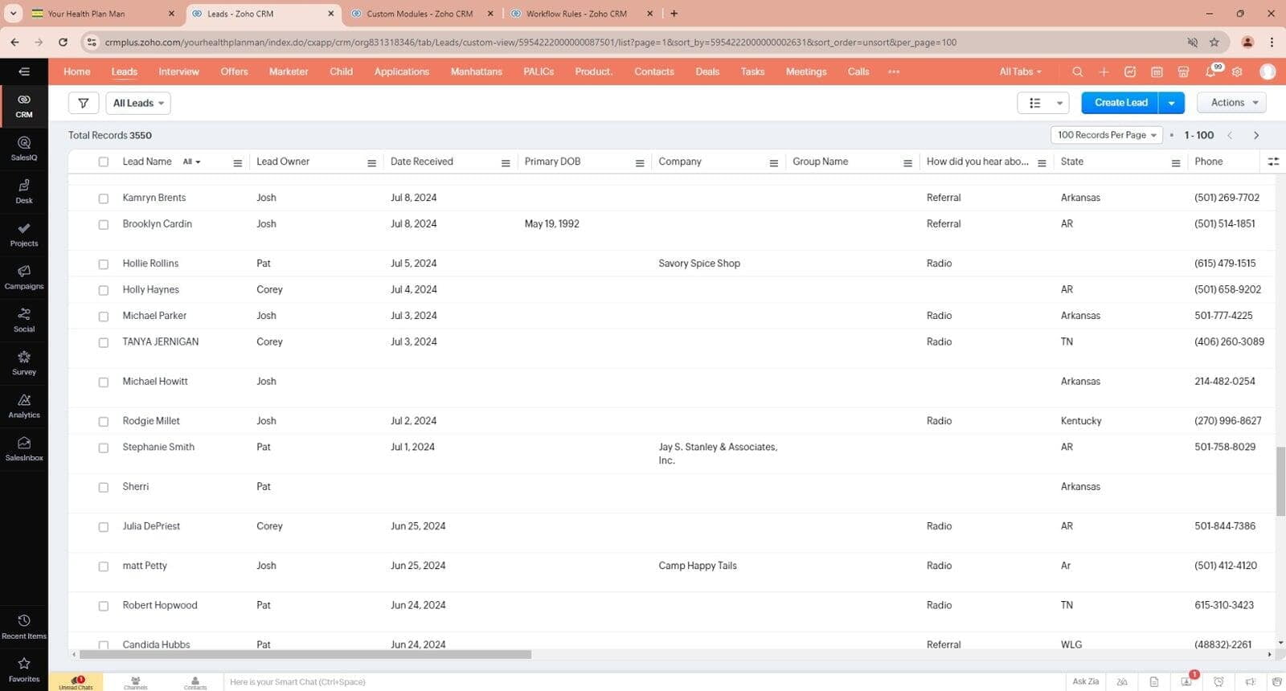Check the Hollie Rollins row

click(x=104, y=264)
